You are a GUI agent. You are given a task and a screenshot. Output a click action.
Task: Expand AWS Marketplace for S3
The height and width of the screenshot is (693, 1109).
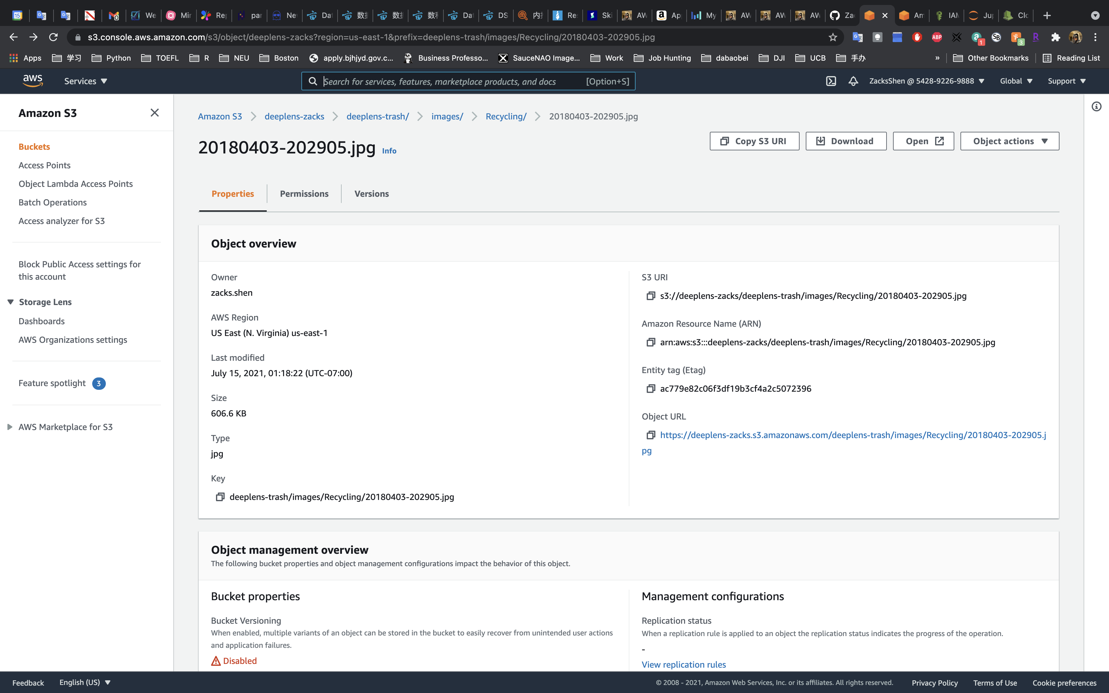[10, 427]
